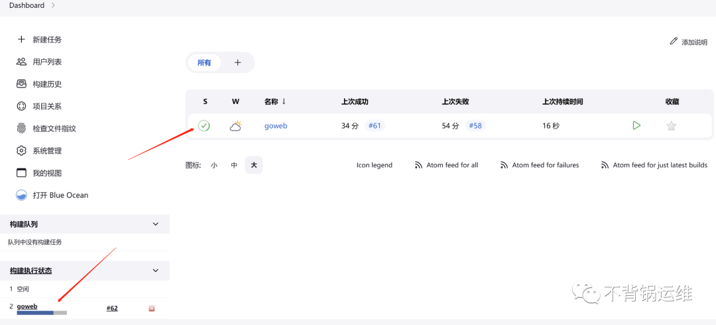
Task: Open last successful build #61
Action: 375,126
